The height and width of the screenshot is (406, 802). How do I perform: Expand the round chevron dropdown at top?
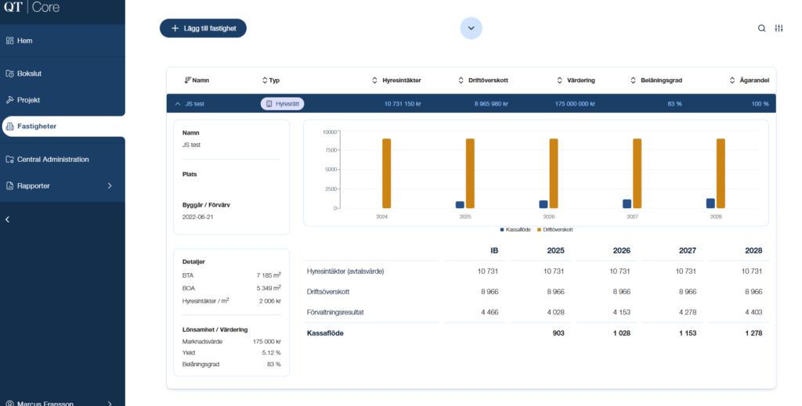[x=471, y=28]
